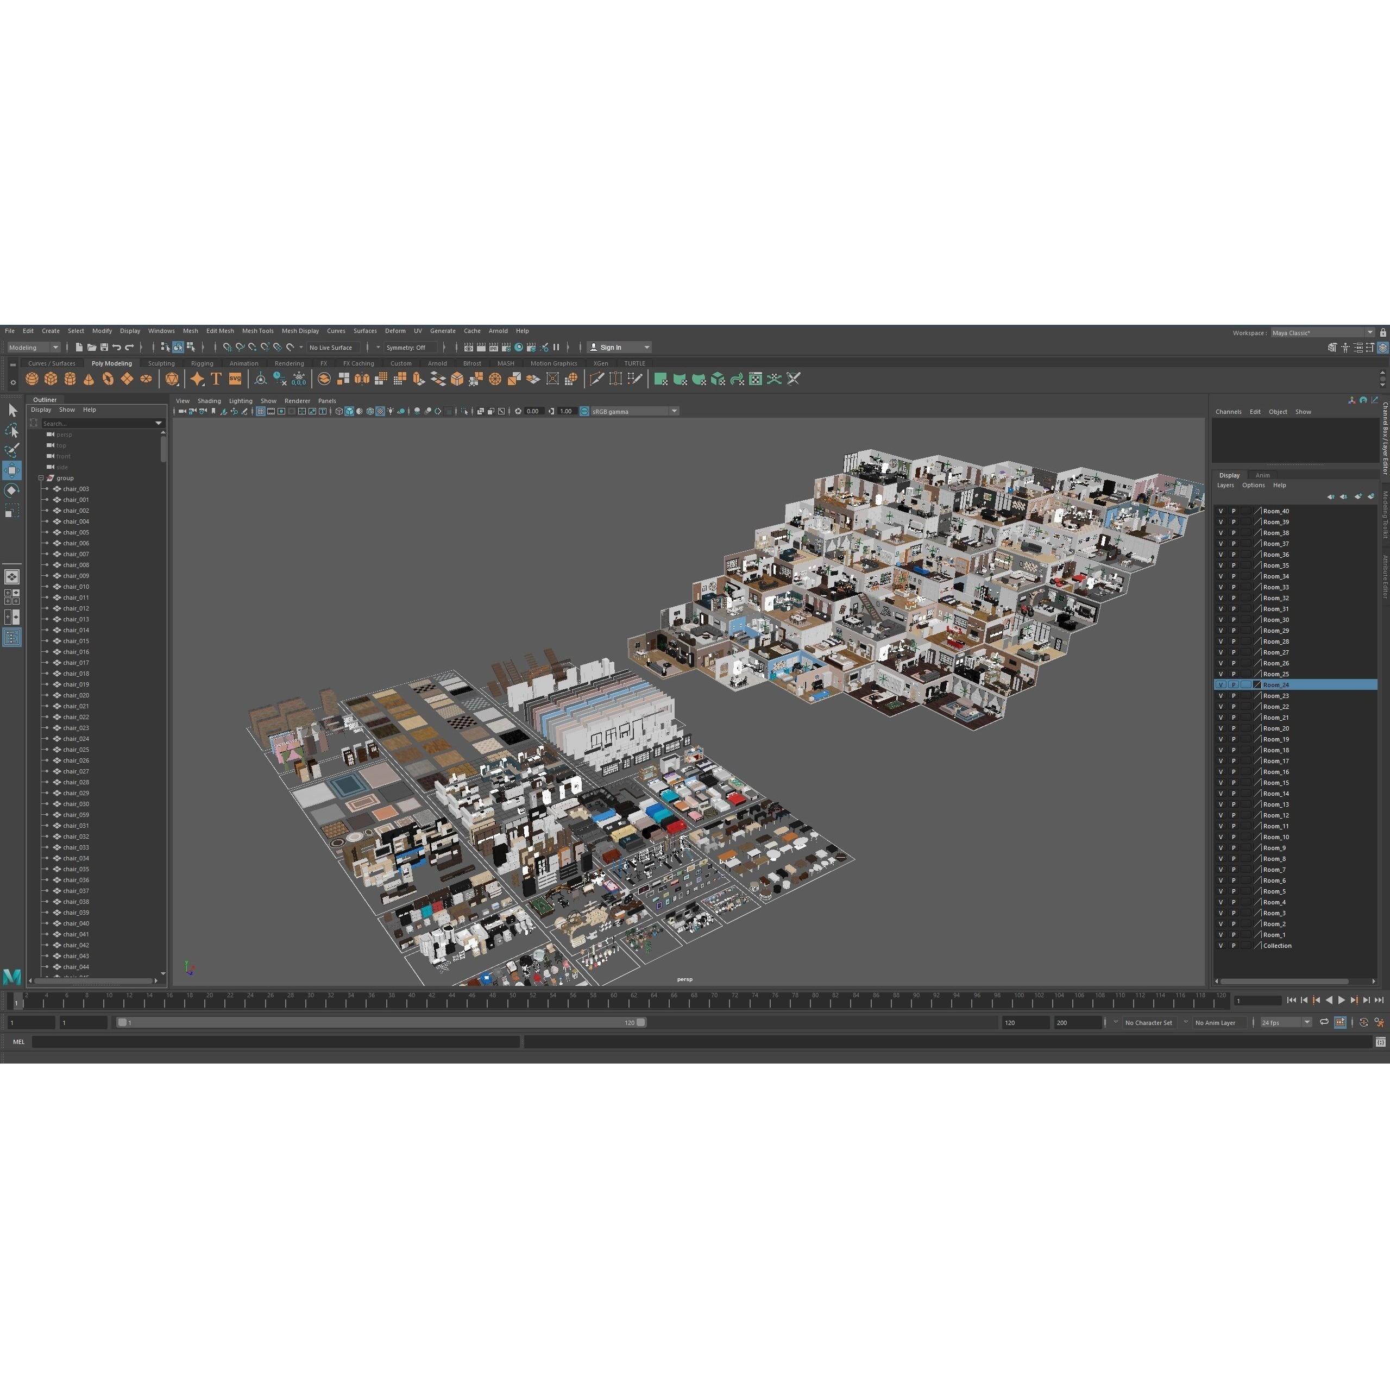Click the Render current frame icon

(481, 347)
